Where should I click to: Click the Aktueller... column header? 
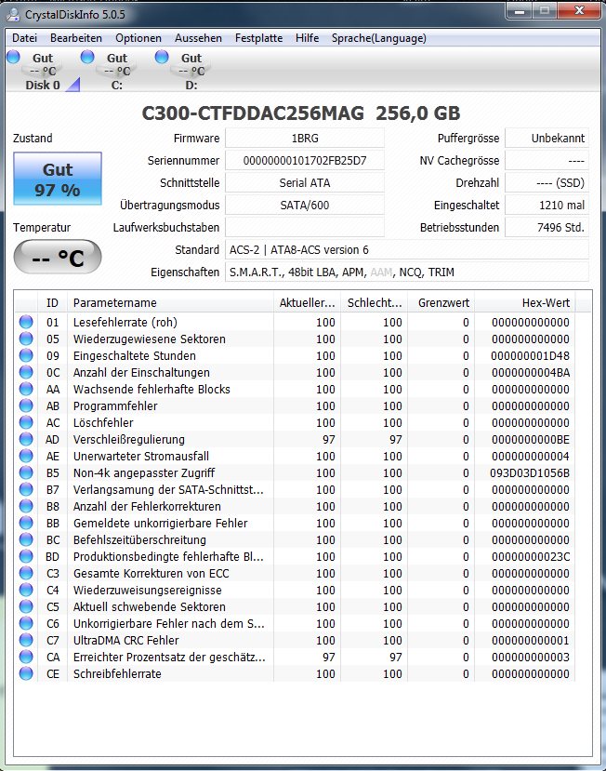point(308,302)
